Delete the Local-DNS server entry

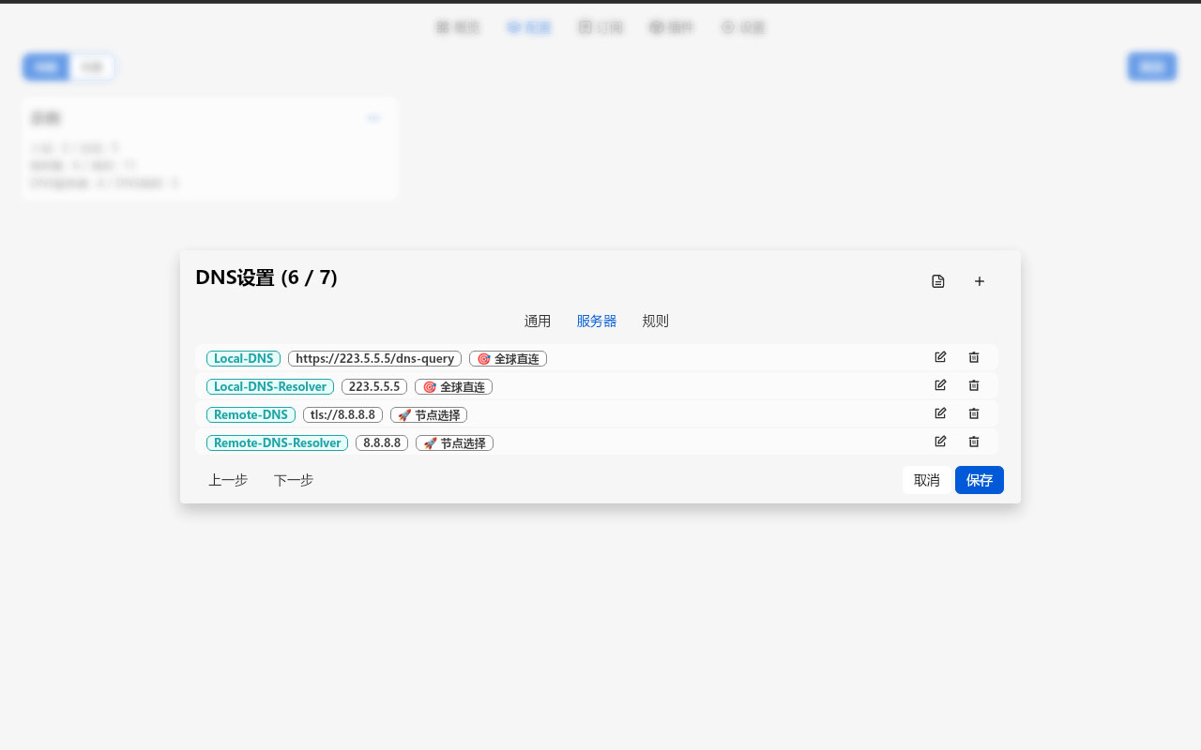click(974, 357)
